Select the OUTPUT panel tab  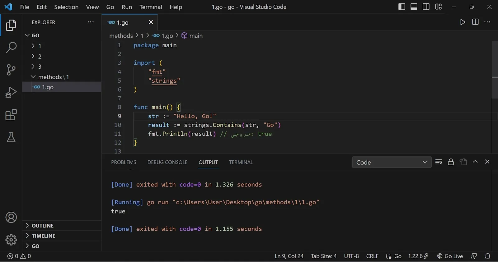(x=208, y=162)
